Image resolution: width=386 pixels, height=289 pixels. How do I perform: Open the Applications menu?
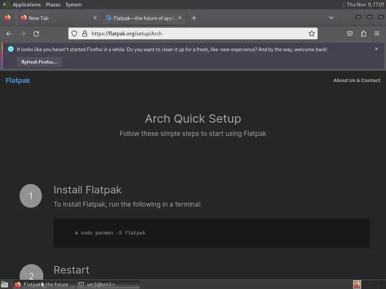pyautogui.click(x=27, y=5)
